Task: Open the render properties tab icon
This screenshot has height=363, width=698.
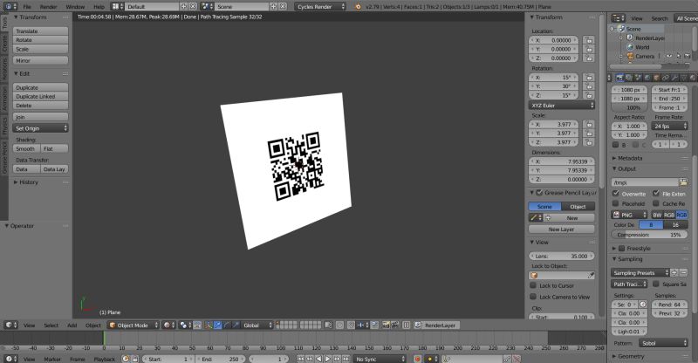Action: coord(619,78)
